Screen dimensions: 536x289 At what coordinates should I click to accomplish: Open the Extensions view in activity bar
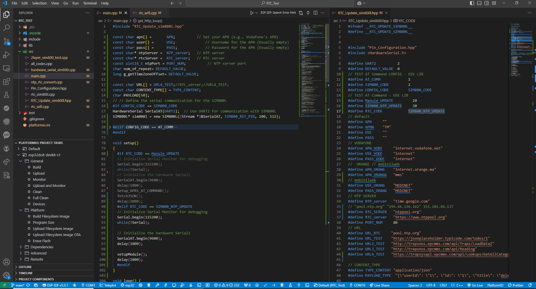pos(6,81)
